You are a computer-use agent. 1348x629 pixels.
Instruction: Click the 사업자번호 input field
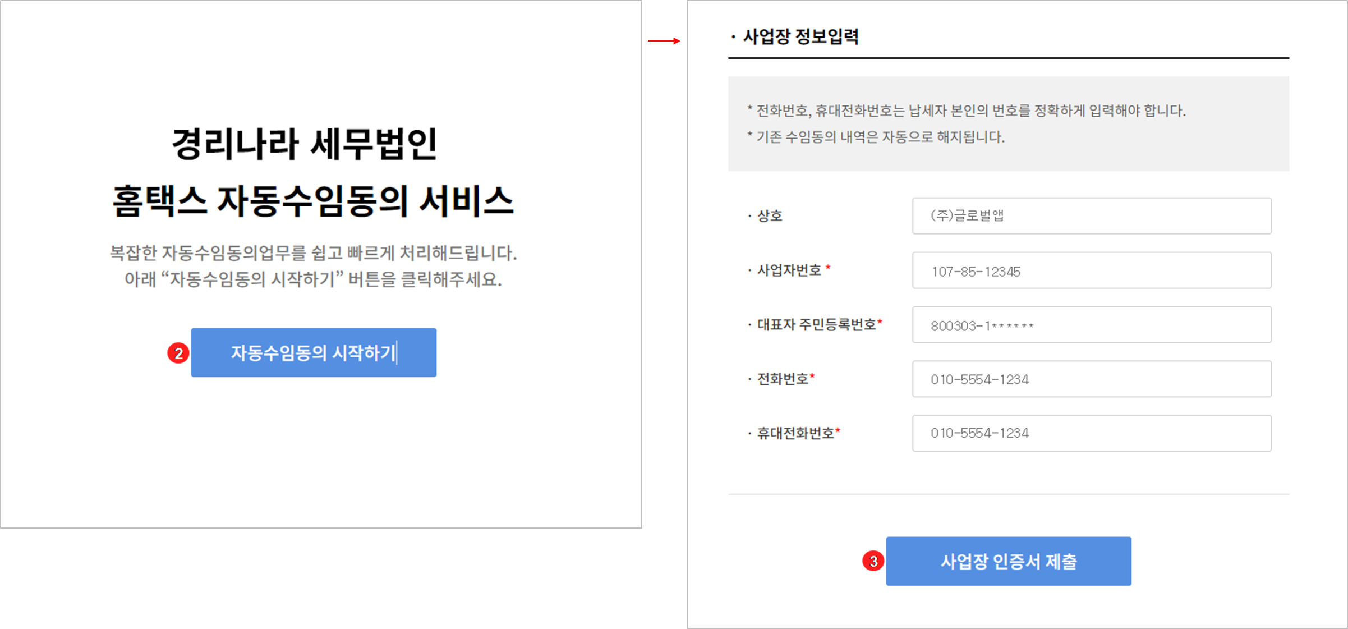pos(1091,270)
